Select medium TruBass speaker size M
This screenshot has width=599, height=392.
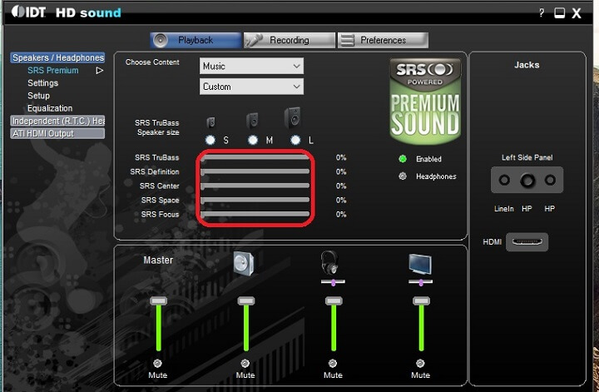(x=253, y=140)
